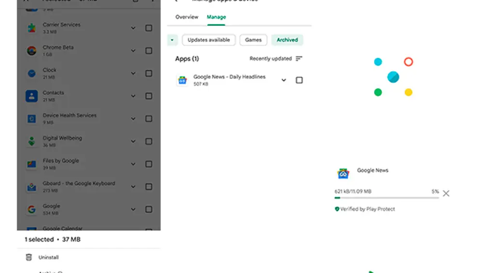This screenshot has height=273, width=482.
Task: Click the Apps (1) heading
Action: click(x=187, y=59)
